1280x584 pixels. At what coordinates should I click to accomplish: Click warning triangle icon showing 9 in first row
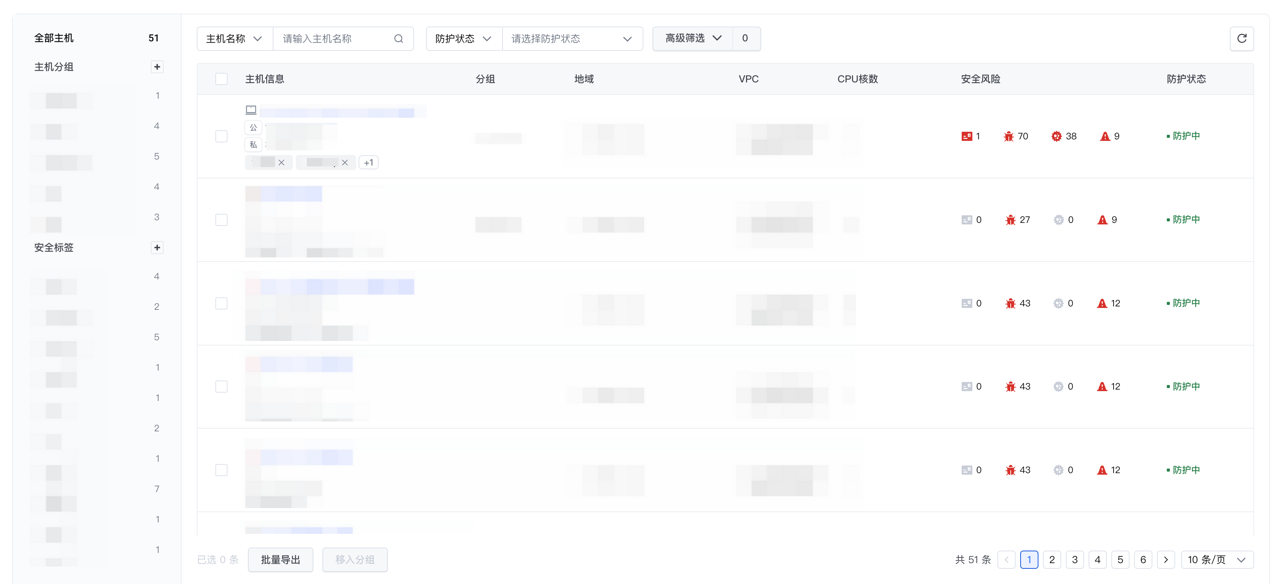[1105, 136]
